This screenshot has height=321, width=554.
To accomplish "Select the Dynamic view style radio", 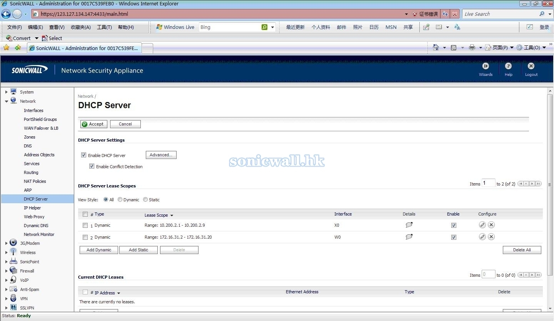I will [x=120, y=200].
